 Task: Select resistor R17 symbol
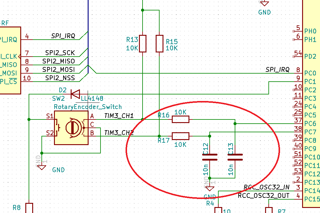pos(181,136)
